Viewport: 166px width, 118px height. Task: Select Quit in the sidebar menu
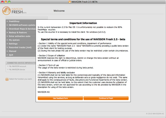tap(21, 55)
